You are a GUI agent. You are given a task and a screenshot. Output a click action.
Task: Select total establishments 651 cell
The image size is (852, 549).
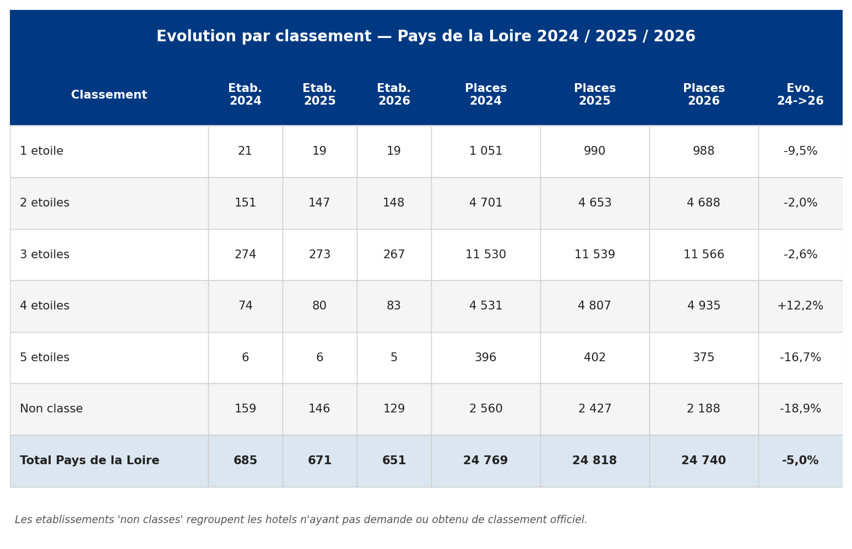point(394,461)
